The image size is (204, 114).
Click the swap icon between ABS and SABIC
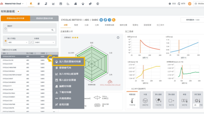pyautogui.click(x=31, y=42)
